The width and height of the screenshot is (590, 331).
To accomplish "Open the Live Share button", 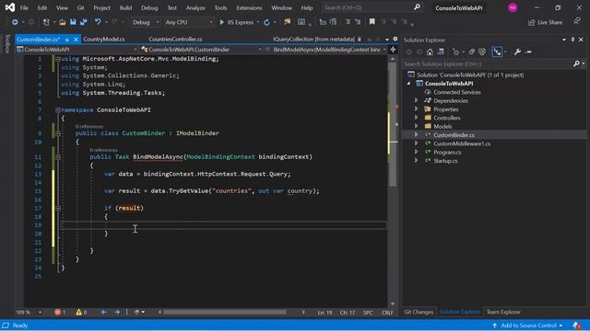I will point(545,22).
